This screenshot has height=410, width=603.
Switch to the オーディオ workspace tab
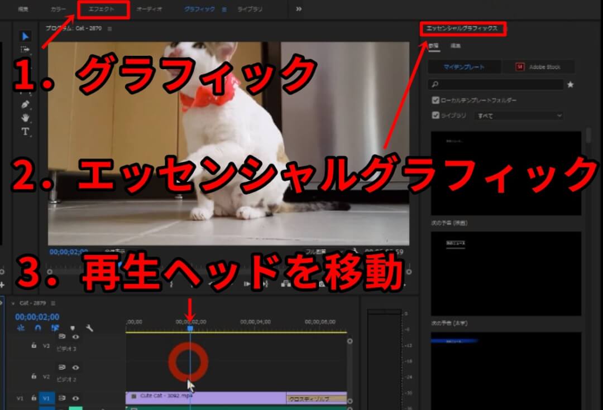click(149, 9)
